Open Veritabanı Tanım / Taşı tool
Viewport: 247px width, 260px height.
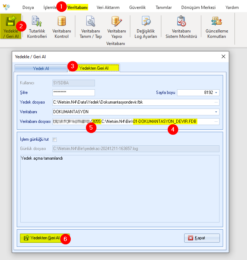click(91, 27)
